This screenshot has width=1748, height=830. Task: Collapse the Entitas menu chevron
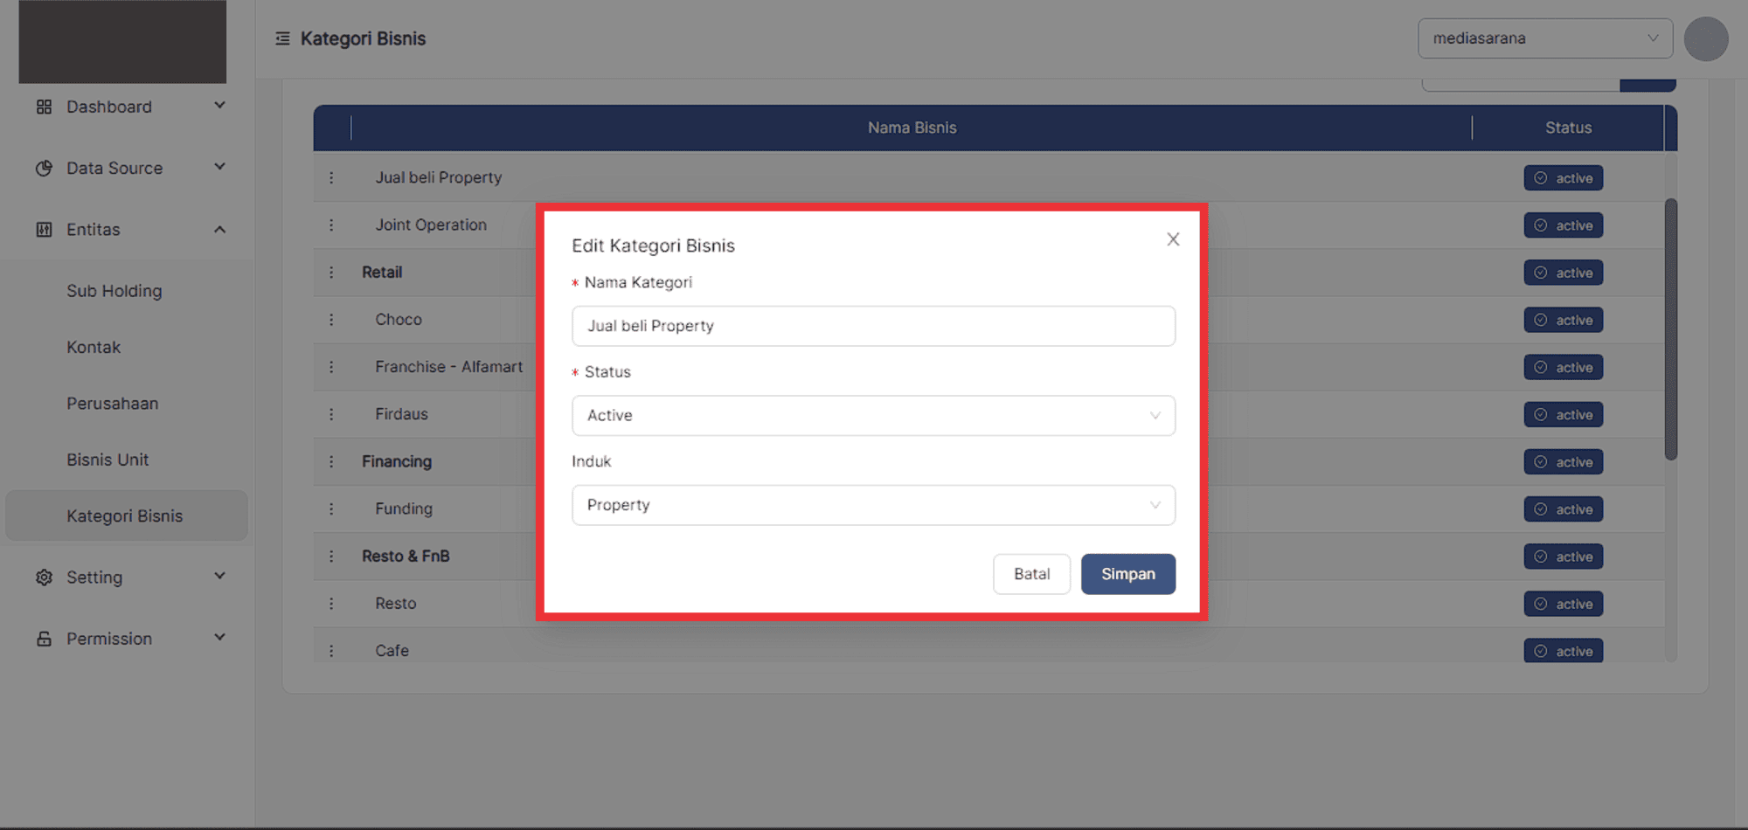[220, 230]
